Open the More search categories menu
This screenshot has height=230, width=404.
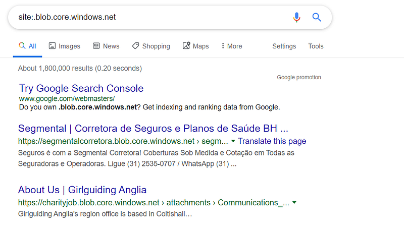pyautogui.click(x=232, y=46)
